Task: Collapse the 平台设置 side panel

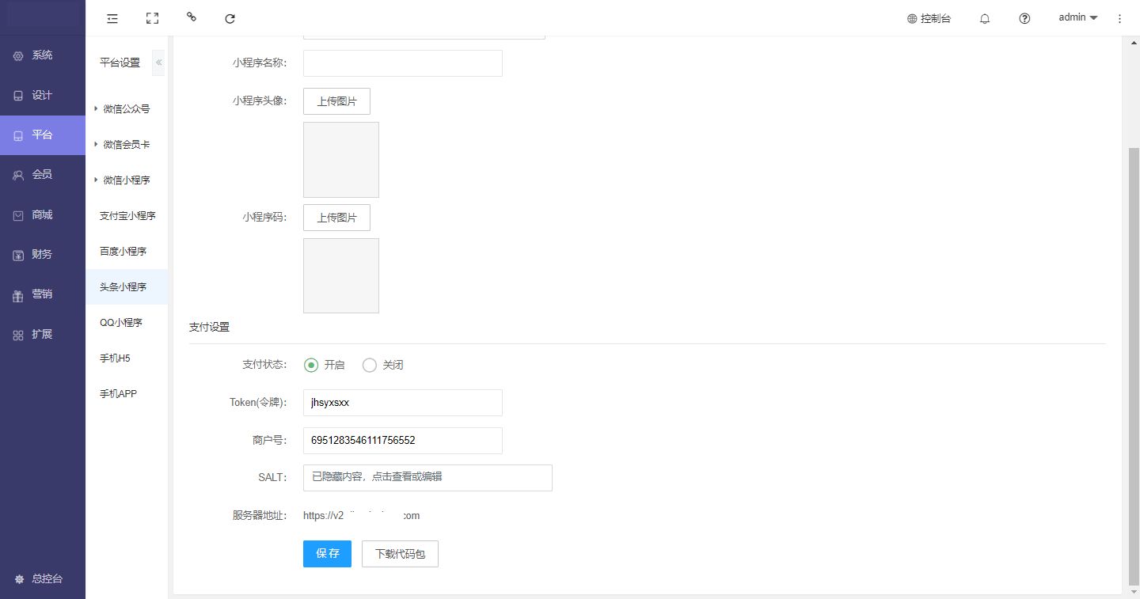Action: [158, 63]
